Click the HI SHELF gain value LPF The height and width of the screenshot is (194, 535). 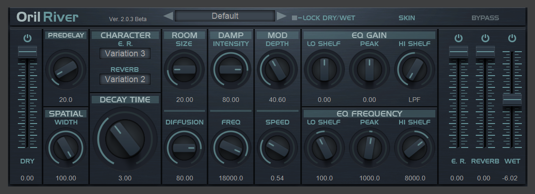(415, 100)
